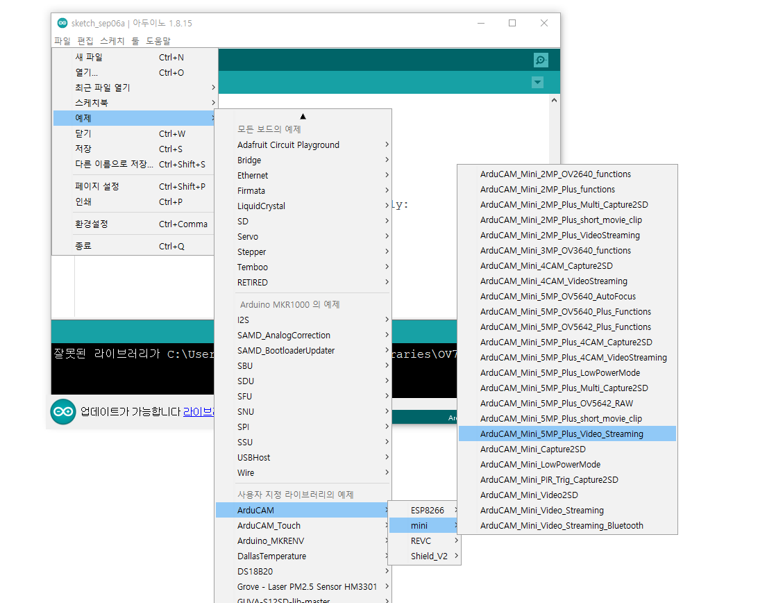Open the 도움말 menu
The image size is (767, 603).
(x=158, y=41)
